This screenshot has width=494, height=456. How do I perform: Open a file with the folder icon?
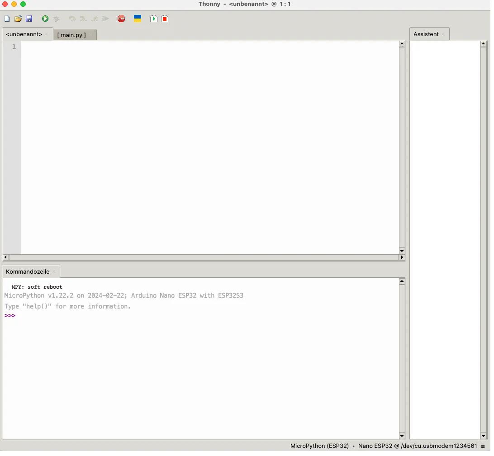18,19
